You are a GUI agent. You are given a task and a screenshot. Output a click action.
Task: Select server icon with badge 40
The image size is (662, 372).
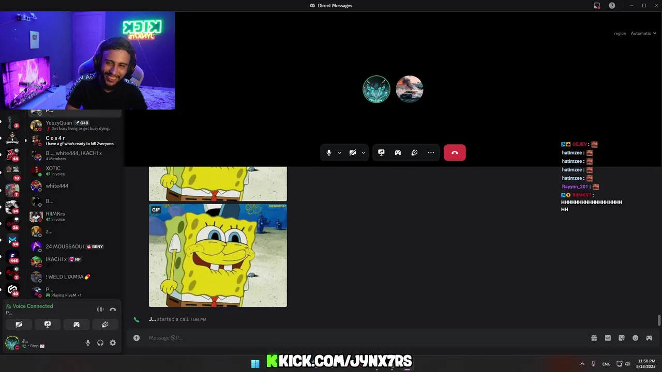[12, 290]
